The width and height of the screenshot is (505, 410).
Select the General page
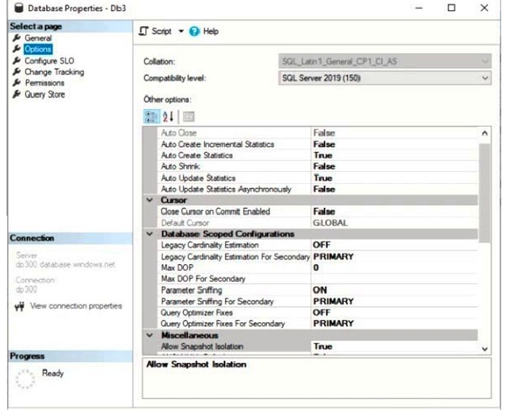coord(38,38)
